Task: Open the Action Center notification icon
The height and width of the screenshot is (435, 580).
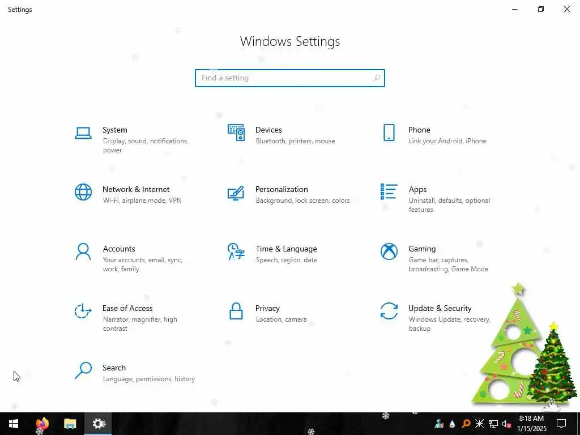Action: [561, 424]
